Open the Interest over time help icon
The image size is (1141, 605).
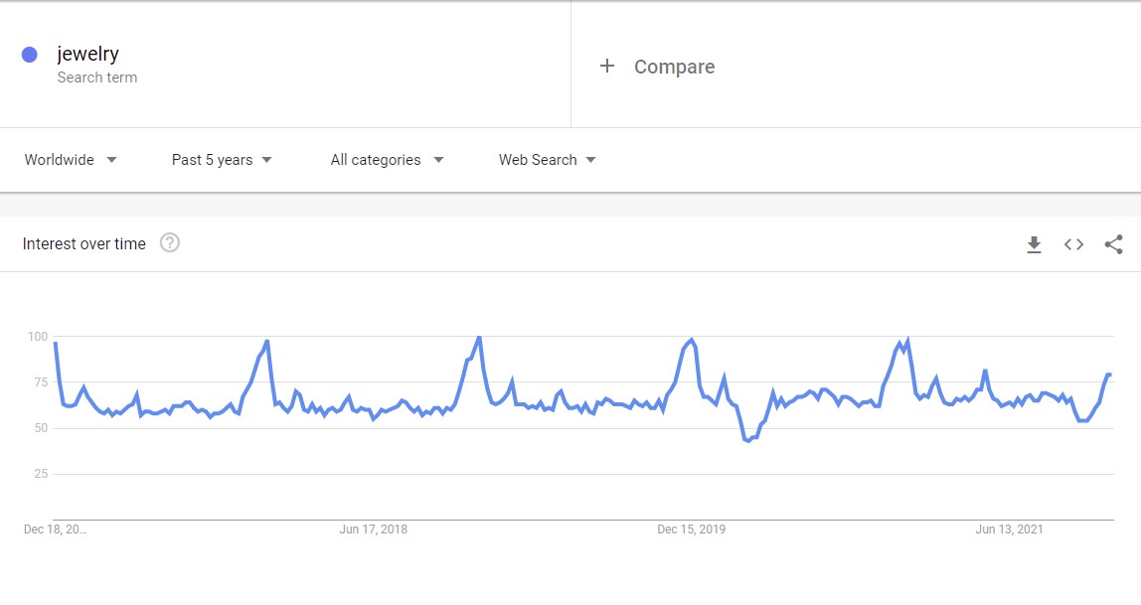coord(170,243)
